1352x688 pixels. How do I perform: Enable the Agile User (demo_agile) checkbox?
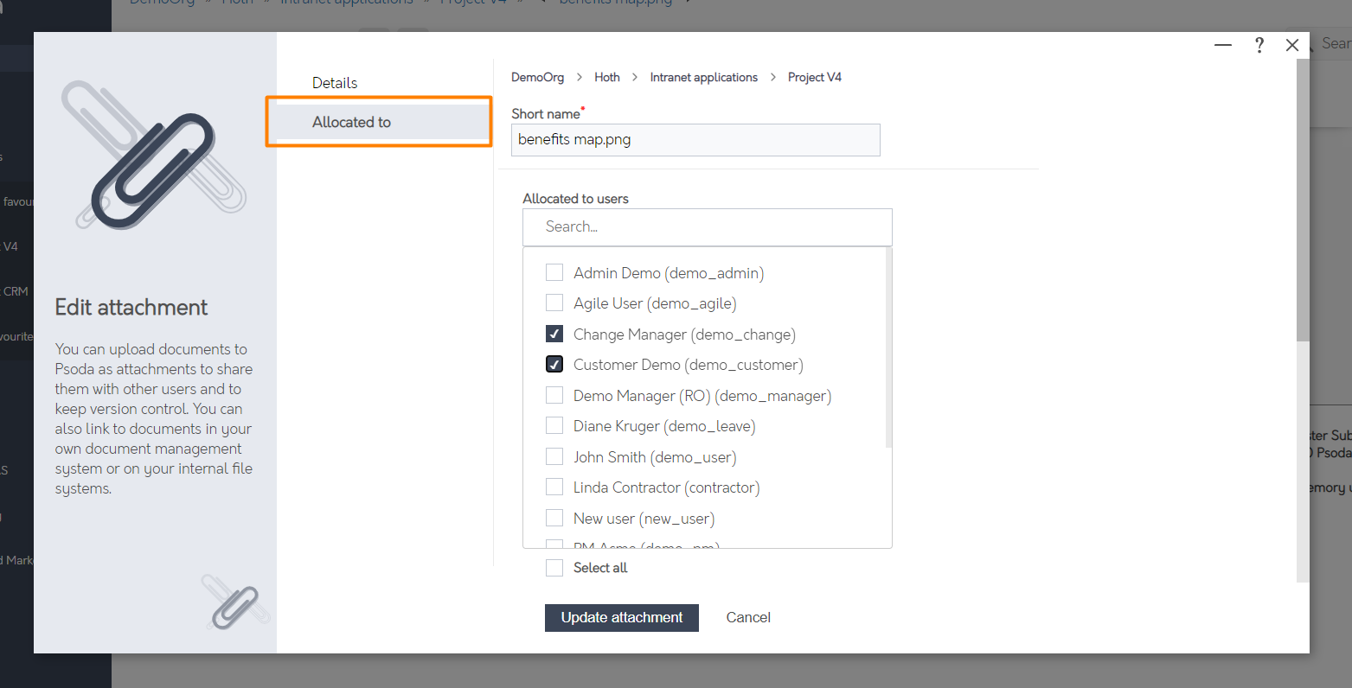[554, 303]
